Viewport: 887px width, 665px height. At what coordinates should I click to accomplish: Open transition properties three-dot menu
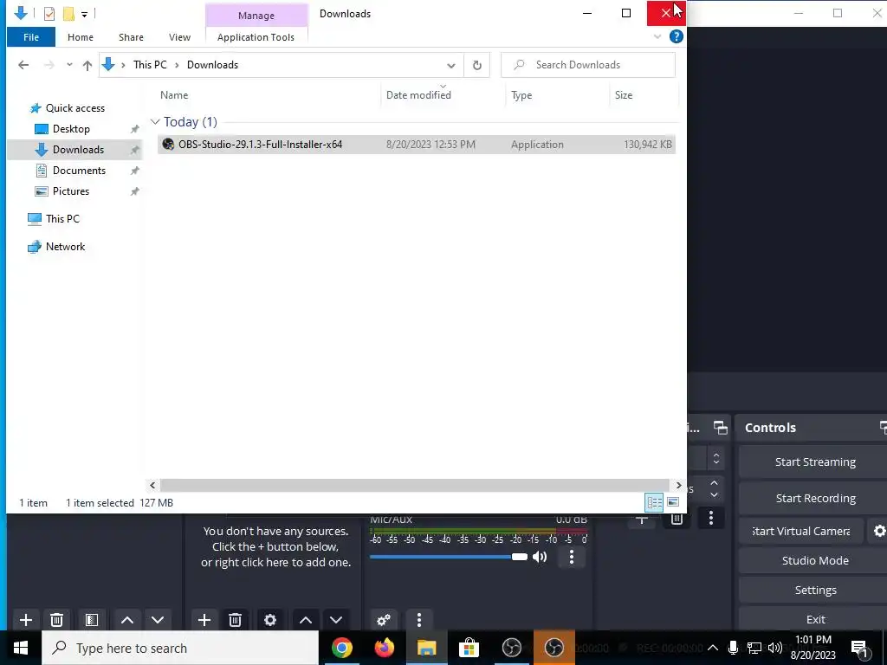tap(711, 518)
